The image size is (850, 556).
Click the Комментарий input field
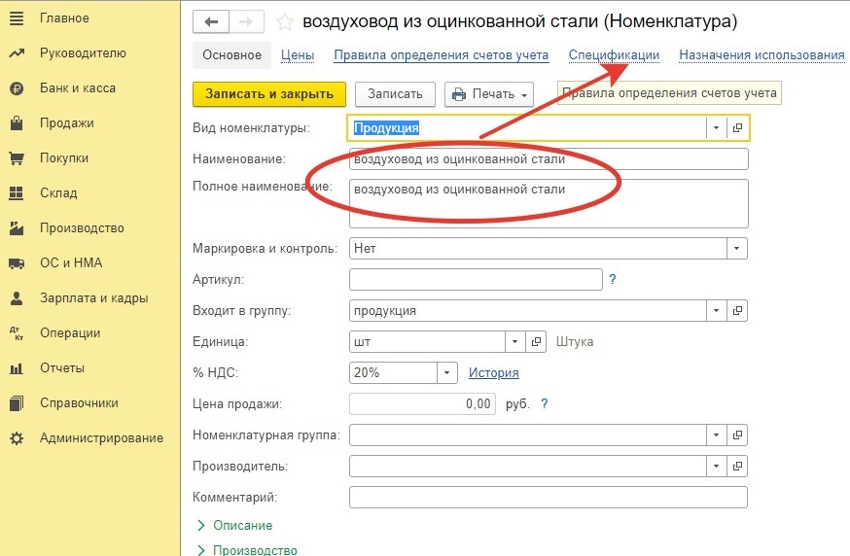tap(549, 498)
